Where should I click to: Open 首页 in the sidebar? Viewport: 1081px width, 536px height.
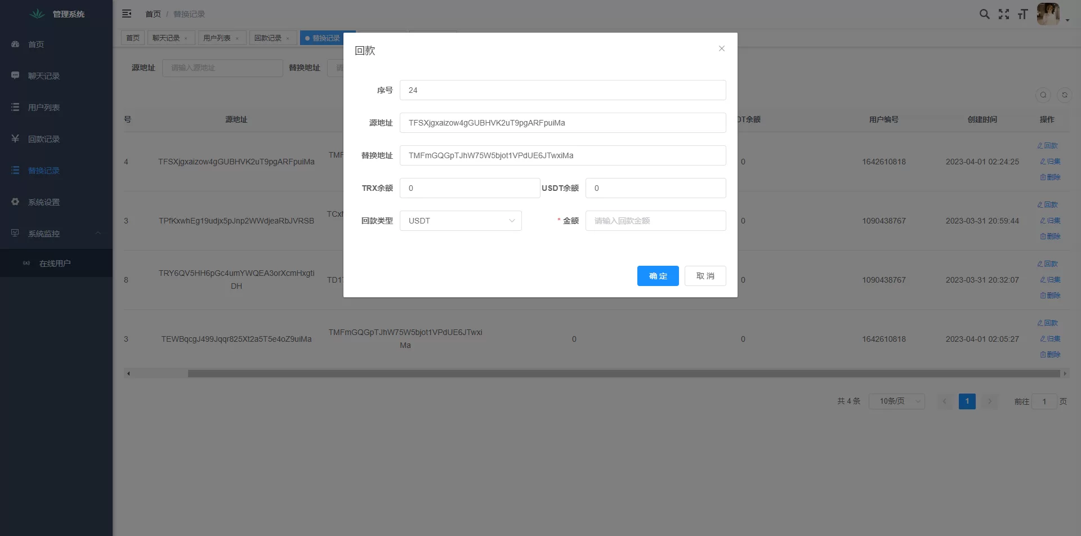tap(56, 44)
